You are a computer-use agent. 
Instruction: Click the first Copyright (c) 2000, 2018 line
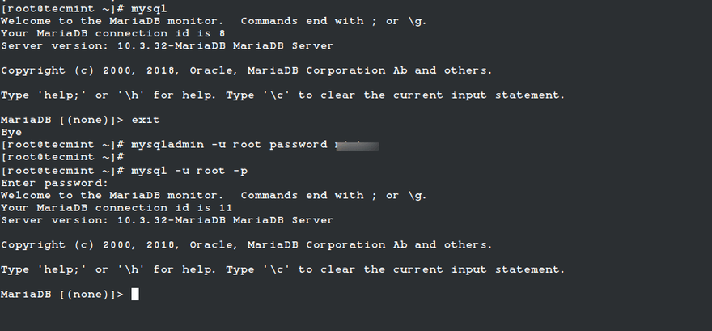click(246, 70)
